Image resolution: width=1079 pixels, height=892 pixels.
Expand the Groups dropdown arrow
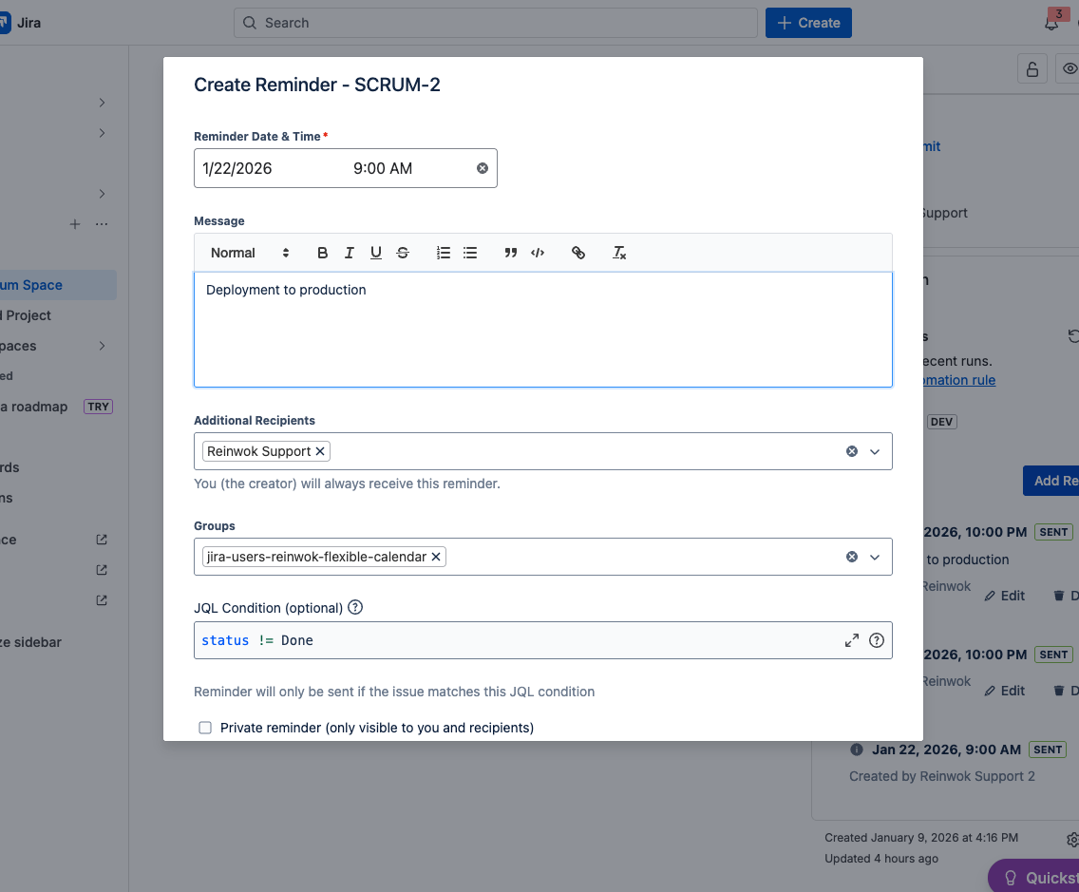[875, 557]
